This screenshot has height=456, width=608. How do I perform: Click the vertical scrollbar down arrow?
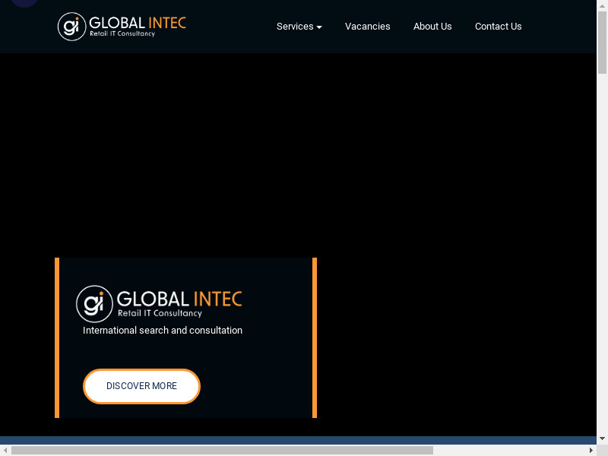(602, 439)
